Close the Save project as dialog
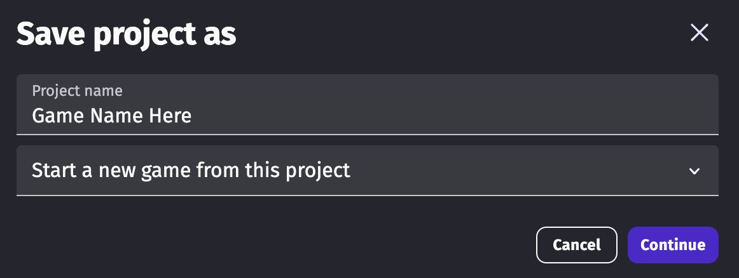The width and height of the screenshot is (739, 278). point(699,33)
